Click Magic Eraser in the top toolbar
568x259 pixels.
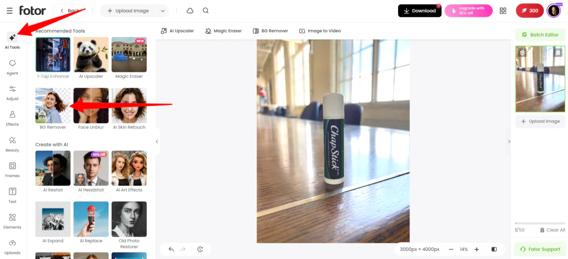(x=223, y=31)
